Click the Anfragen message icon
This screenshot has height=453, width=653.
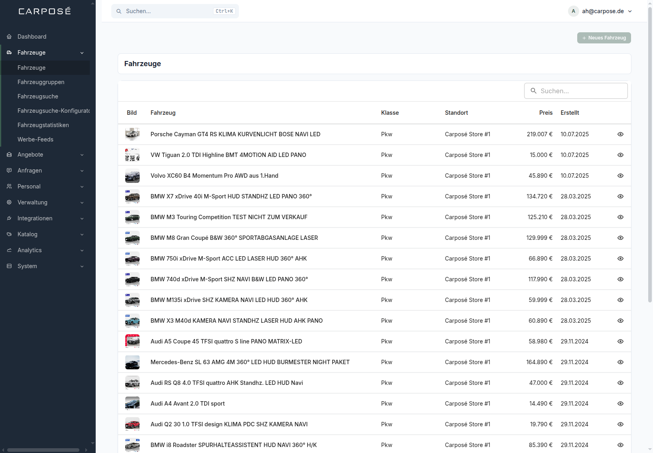pyautogui.click(x=9, y=171)
